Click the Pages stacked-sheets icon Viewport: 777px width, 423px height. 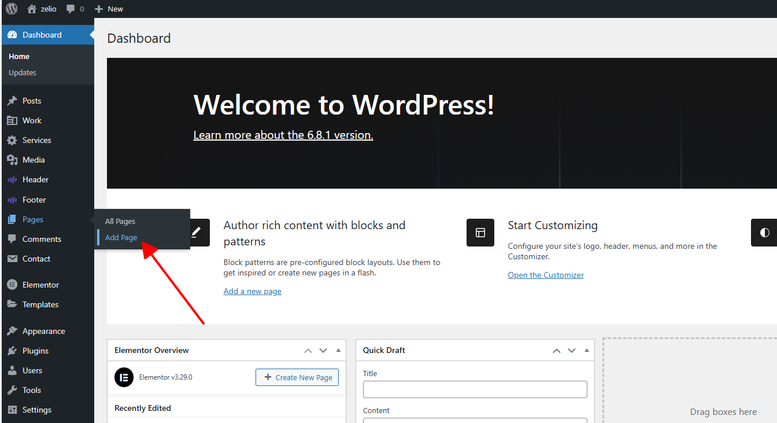12,219
